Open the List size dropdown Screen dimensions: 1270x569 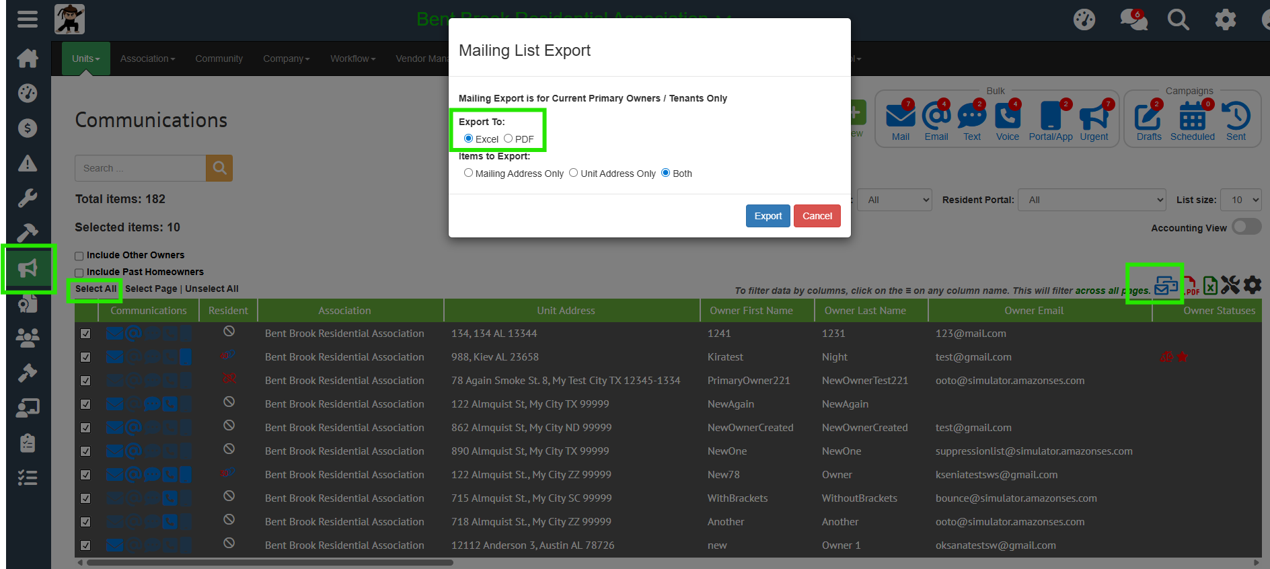pyautogui.click(x=1240, y=200)
